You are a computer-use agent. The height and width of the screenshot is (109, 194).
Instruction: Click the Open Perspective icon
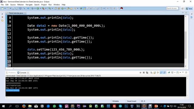coord(182,8)
